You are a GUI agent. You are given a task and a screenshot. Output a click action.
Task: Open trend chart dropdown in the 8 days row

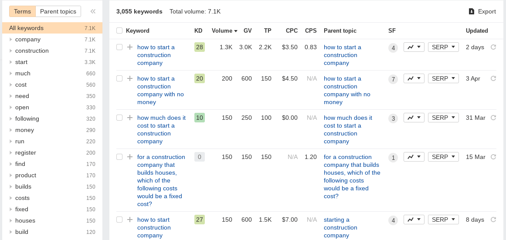coord(414,220)
